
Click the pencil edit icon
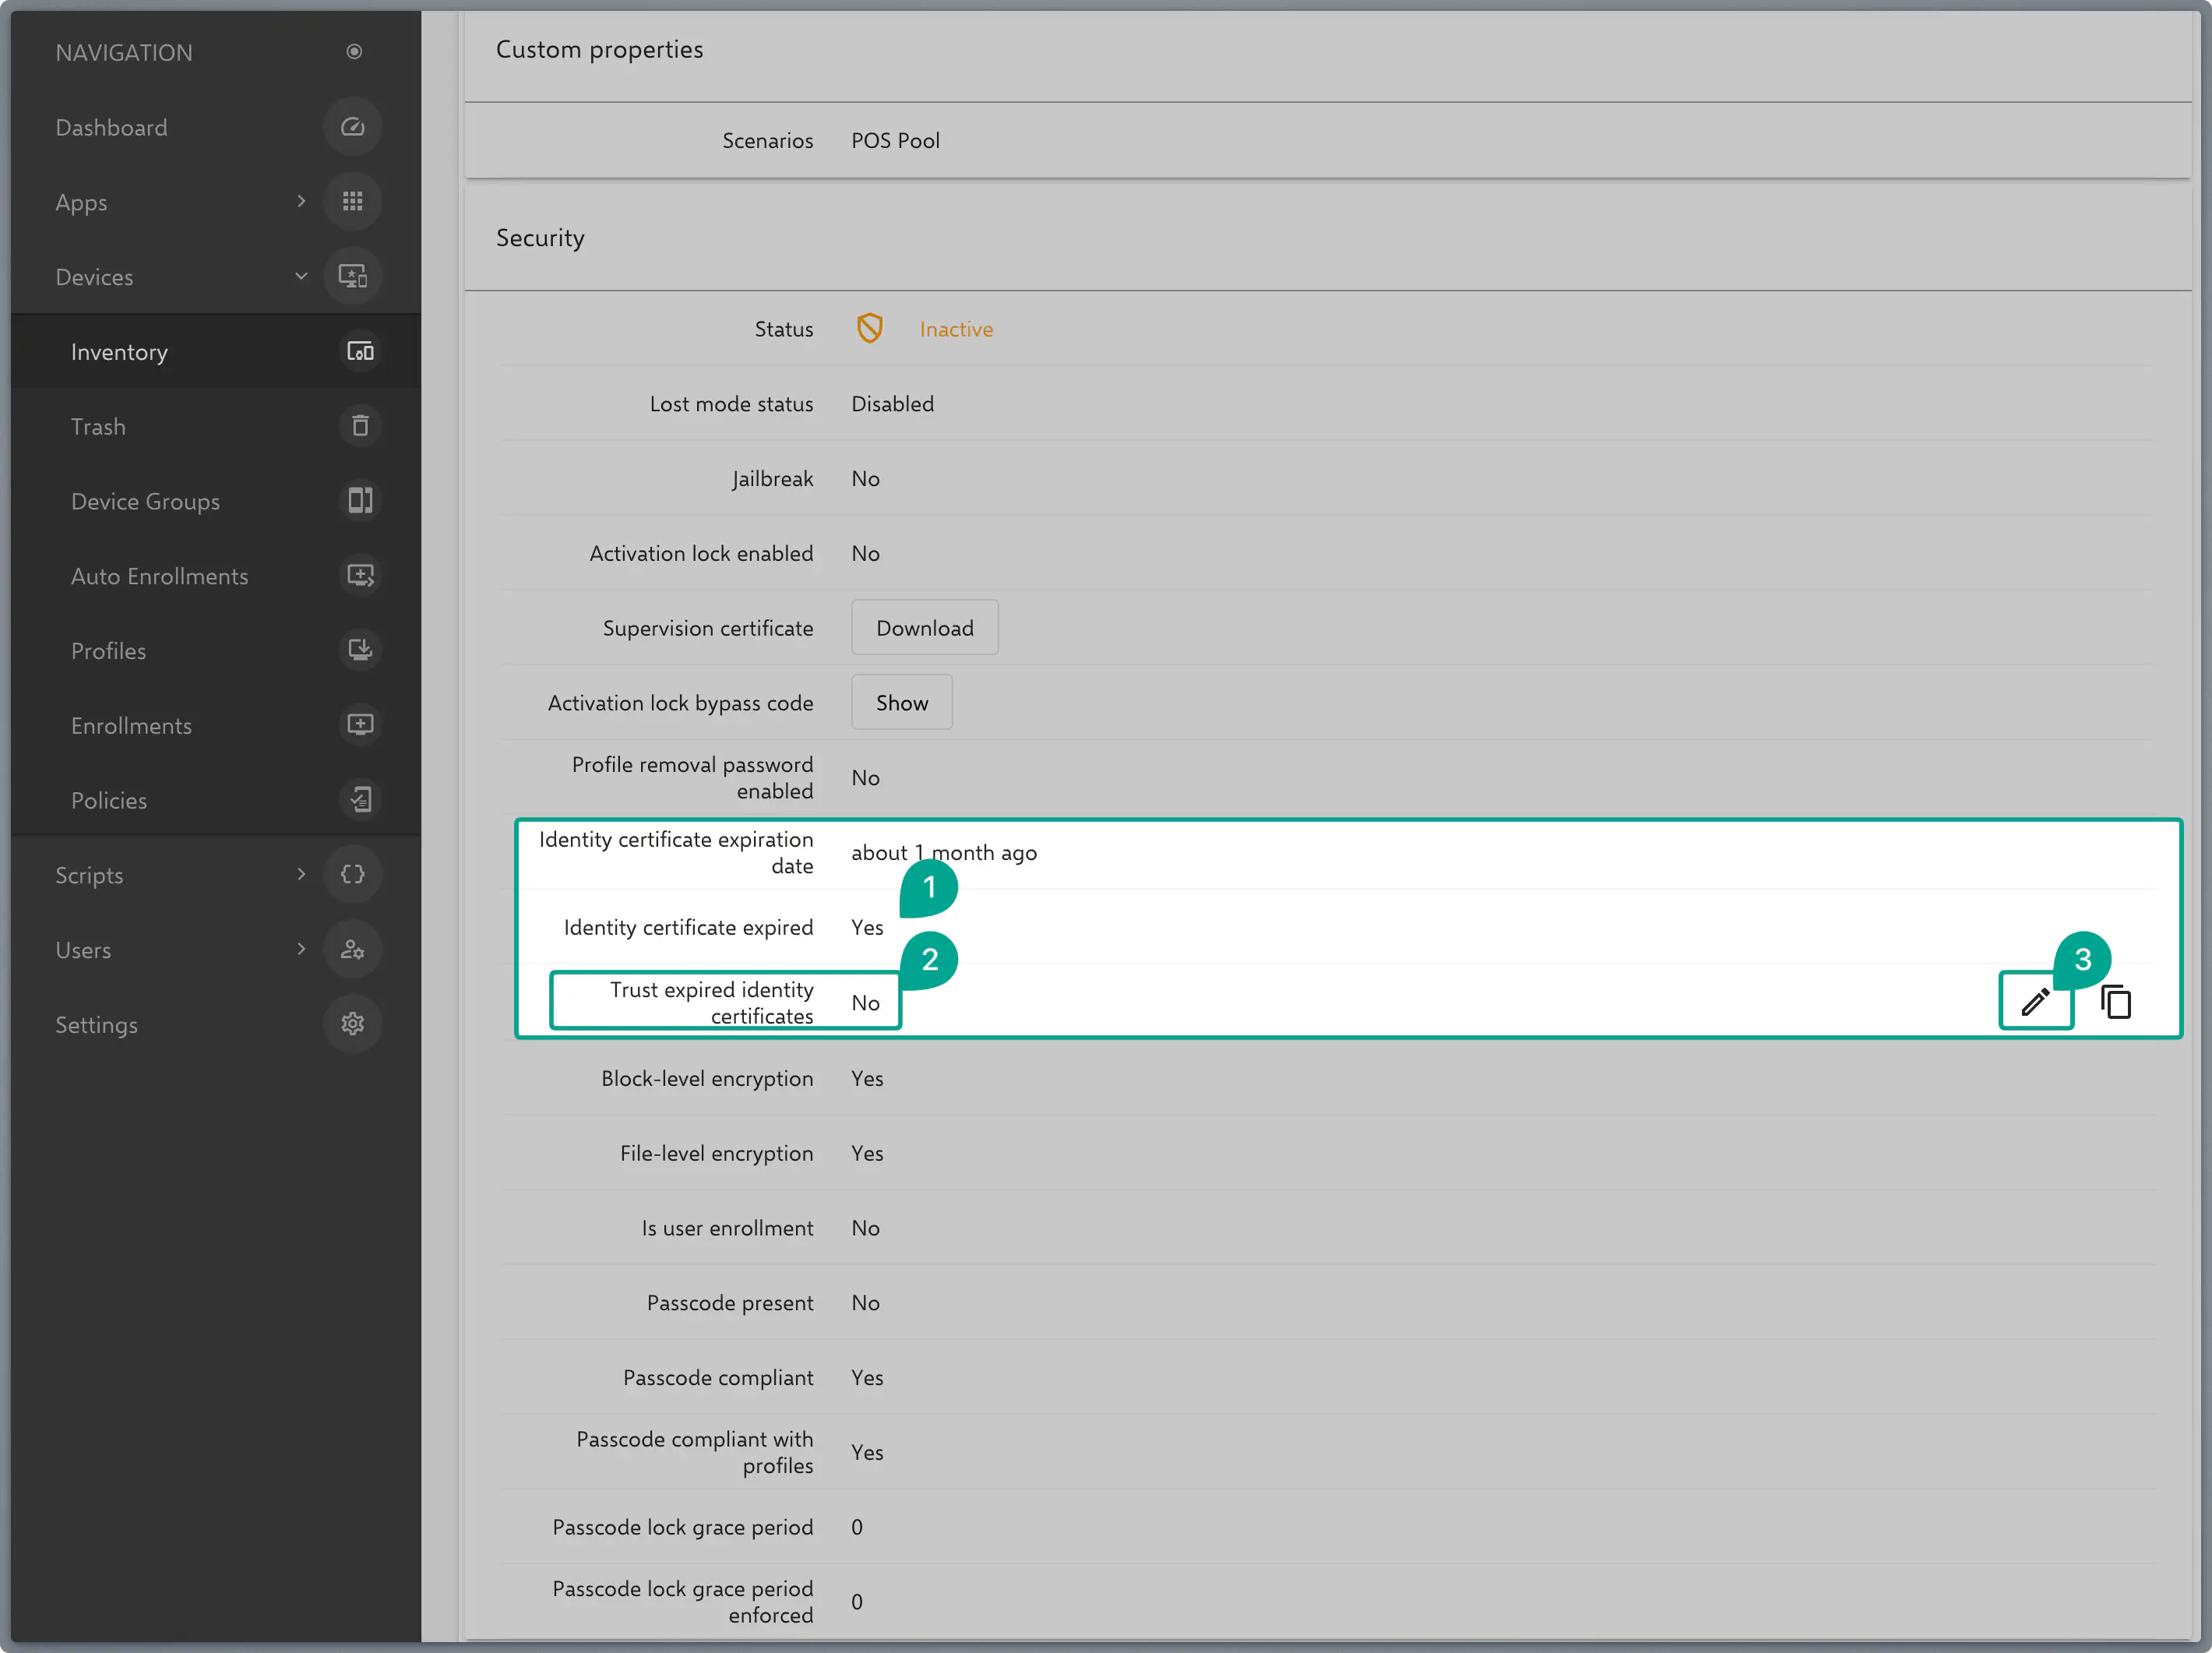[x=2035, y=1001]
